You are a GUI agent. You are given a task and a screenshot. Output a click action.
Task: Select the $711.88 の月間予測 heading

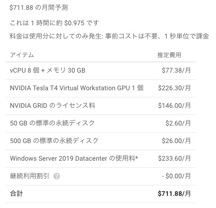point(38,8)
